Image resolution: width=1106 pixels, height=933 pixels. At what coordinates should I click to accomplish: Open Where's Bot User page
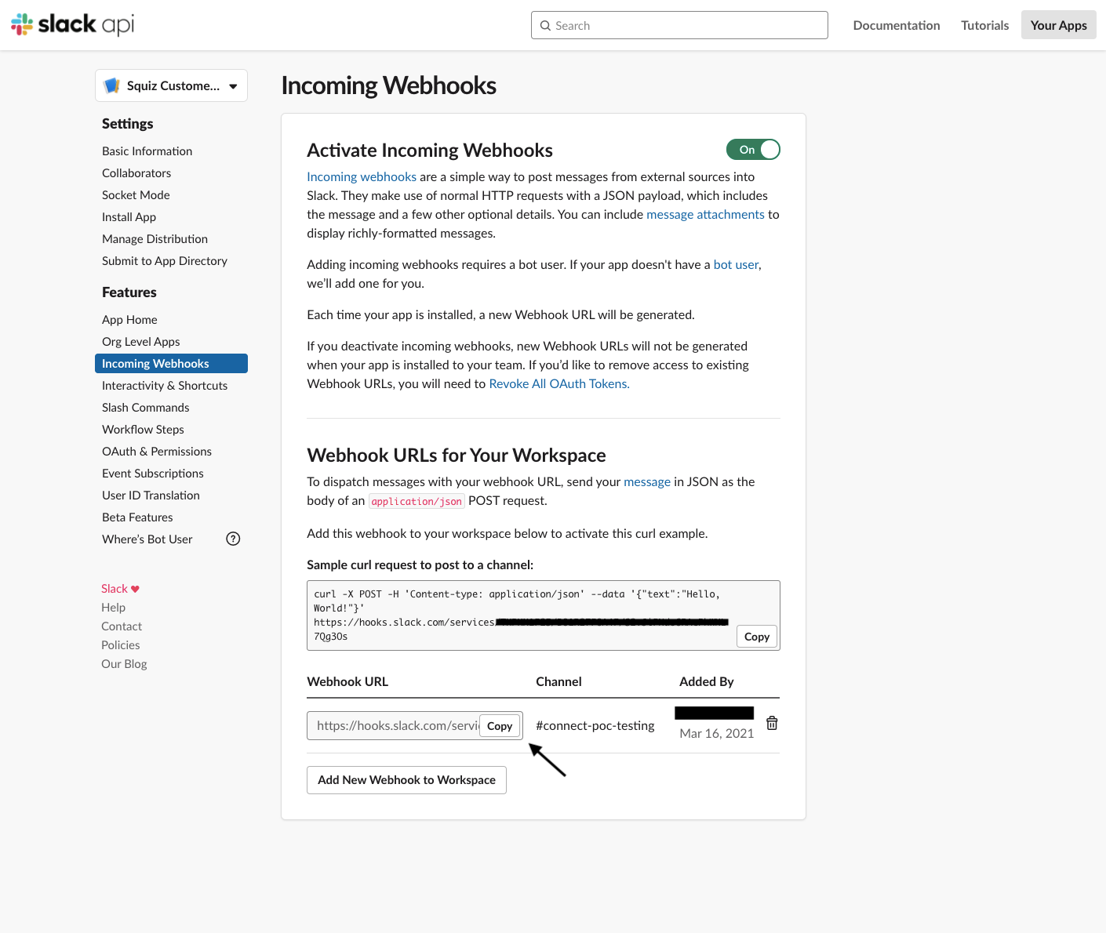147,539
